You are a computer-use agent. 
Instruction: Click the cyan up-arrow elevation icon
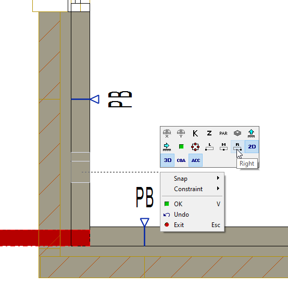(x=252, y=133)
